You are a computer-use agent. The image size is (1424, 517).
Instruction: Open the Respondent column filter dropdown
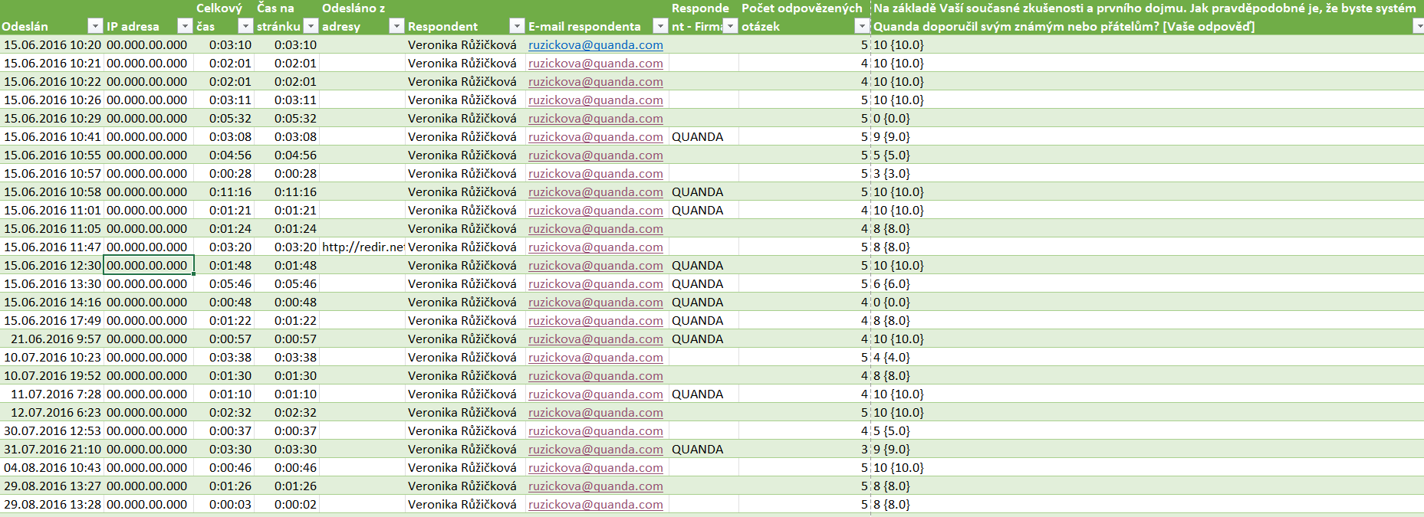coord(518,26)
